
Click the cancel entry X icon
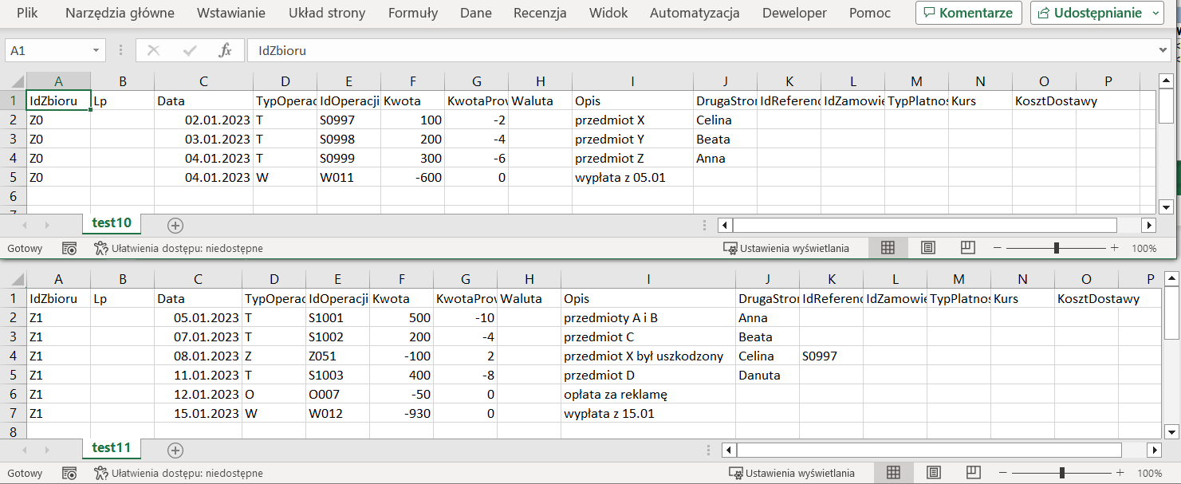153,50
